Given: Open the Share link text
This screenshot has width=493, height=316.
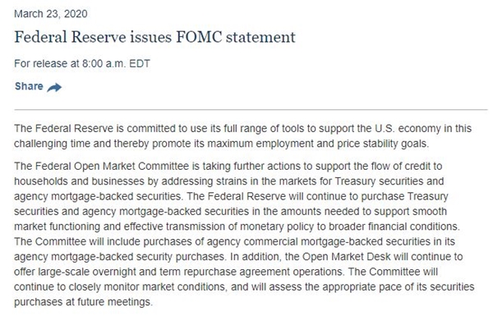Looking at the screenshot, I should [x=29, y=86].
